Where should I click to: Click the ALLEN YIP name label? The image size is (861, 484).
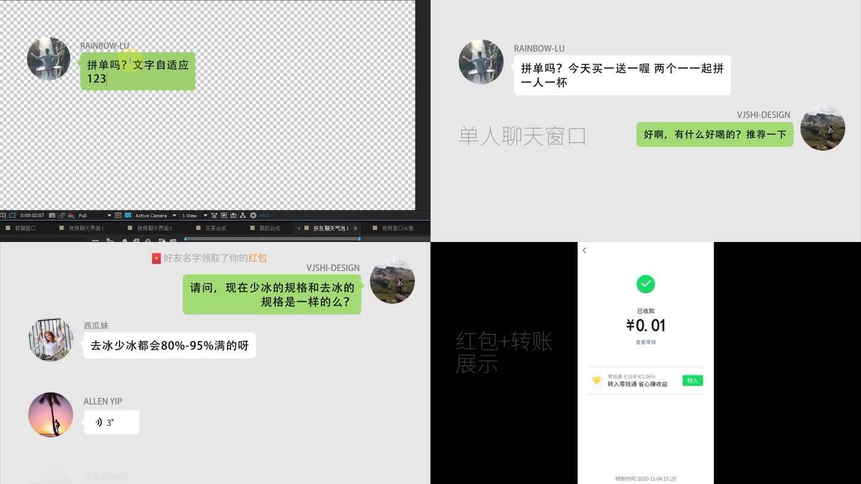103,402
